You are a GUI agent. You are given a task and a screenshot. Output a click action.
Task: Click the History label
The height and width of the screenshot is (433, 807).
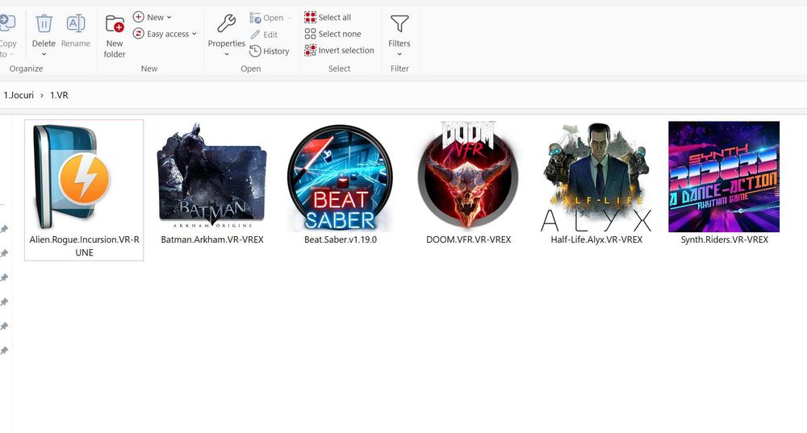tap(276, 52)
